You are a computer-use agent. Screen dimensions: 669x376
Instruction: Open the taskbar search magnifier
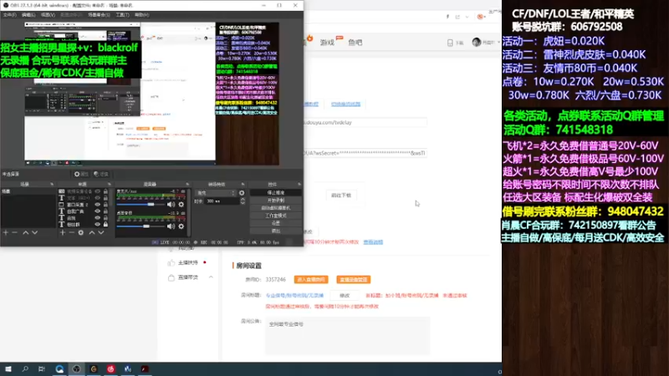25,368
